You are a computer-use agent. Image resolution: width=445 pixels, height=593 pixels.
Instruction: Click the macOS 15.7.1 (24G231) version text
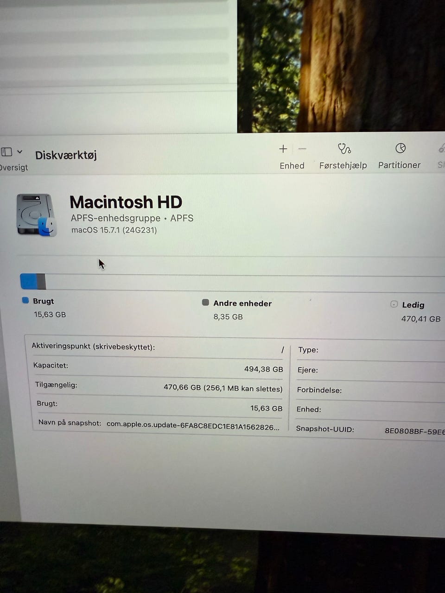(x=114, y=230)
